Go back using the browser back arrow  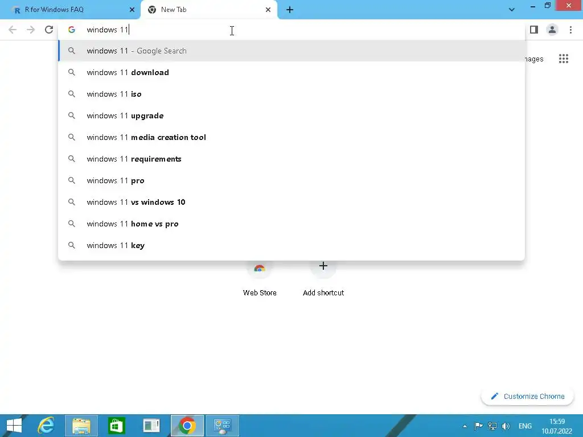click(13, 30)
